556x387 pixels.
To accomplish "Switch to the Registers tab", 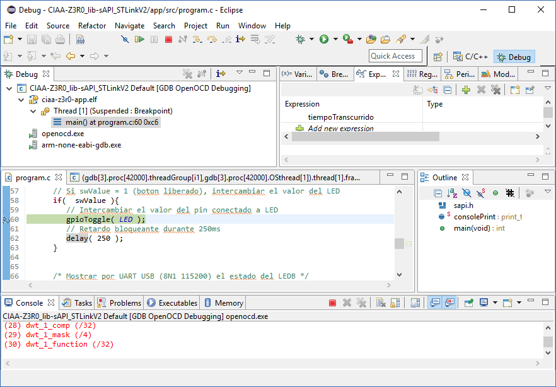I will click(x=422, y=74).
